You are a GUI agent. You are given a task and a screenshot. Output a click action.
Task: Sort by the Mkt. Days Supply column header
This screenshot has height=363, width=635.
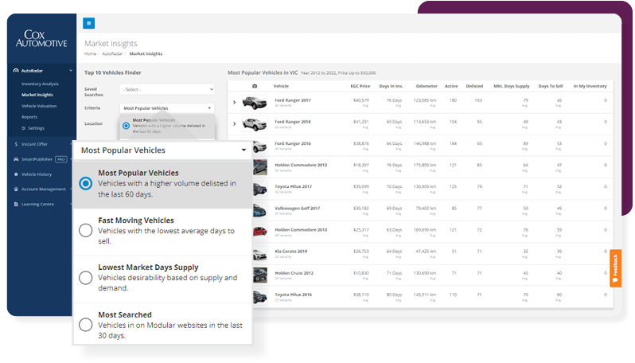click(x=512, y=86)
